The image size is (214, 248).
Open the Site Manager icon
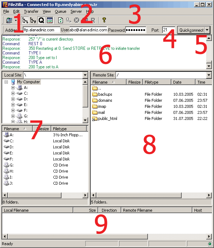click(9, 20)
